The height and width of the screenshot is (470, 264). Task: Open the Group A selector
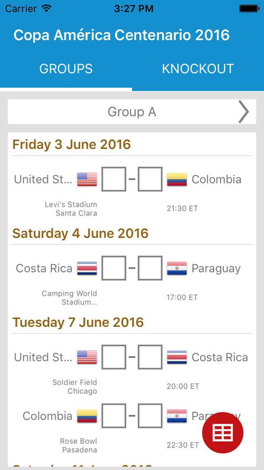click(x=132, y=112)
